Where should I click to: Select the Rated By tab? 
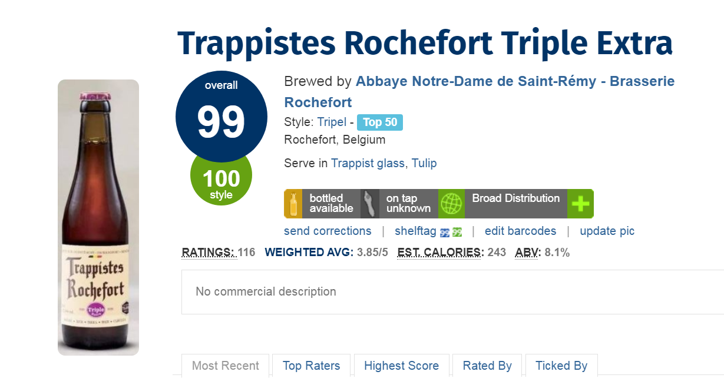(487, 366)
